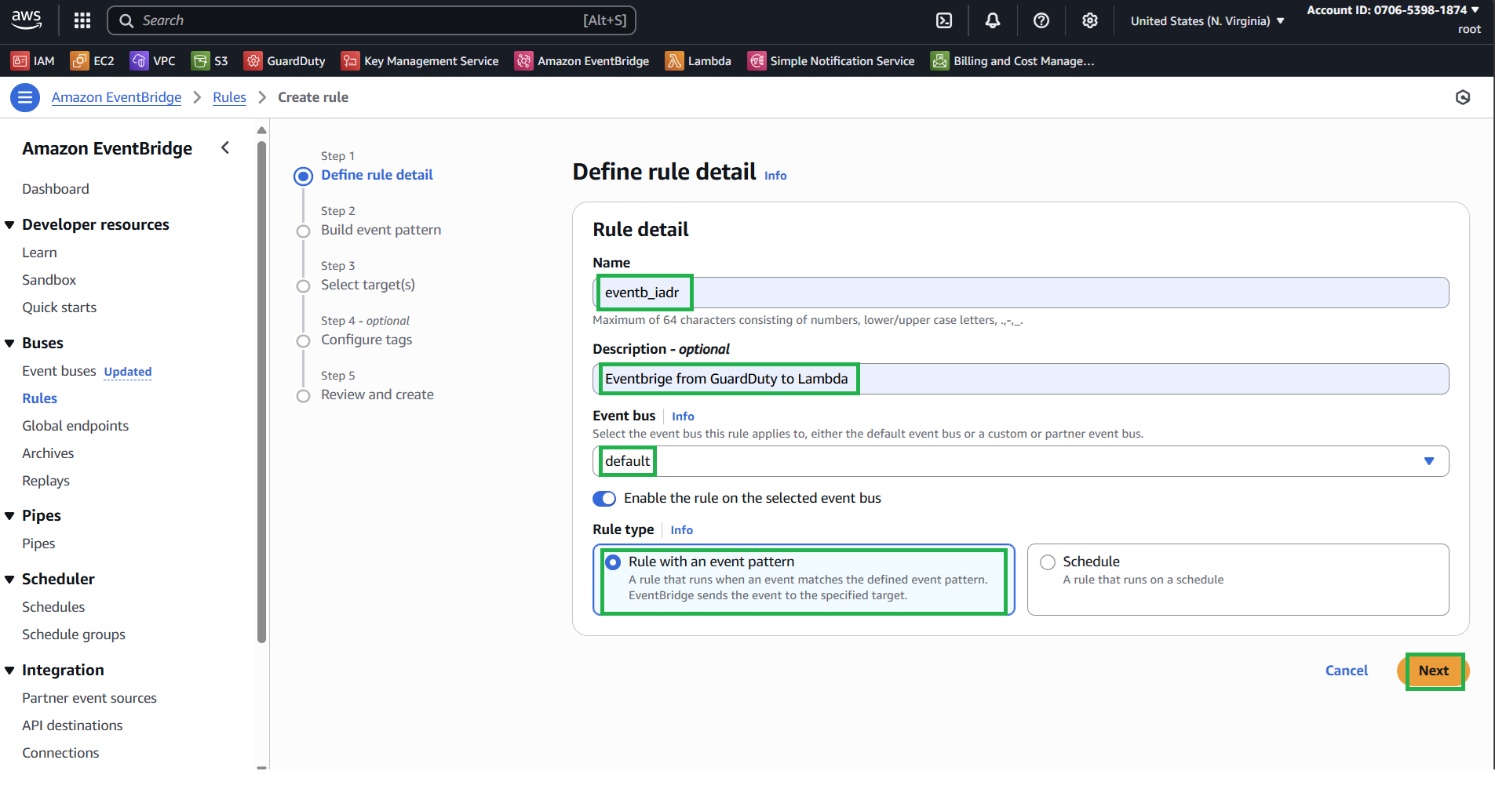Follow Amazon EventBridge breadcrumb link
Viewport: 1495px width, 800px height.
[116, 97]
